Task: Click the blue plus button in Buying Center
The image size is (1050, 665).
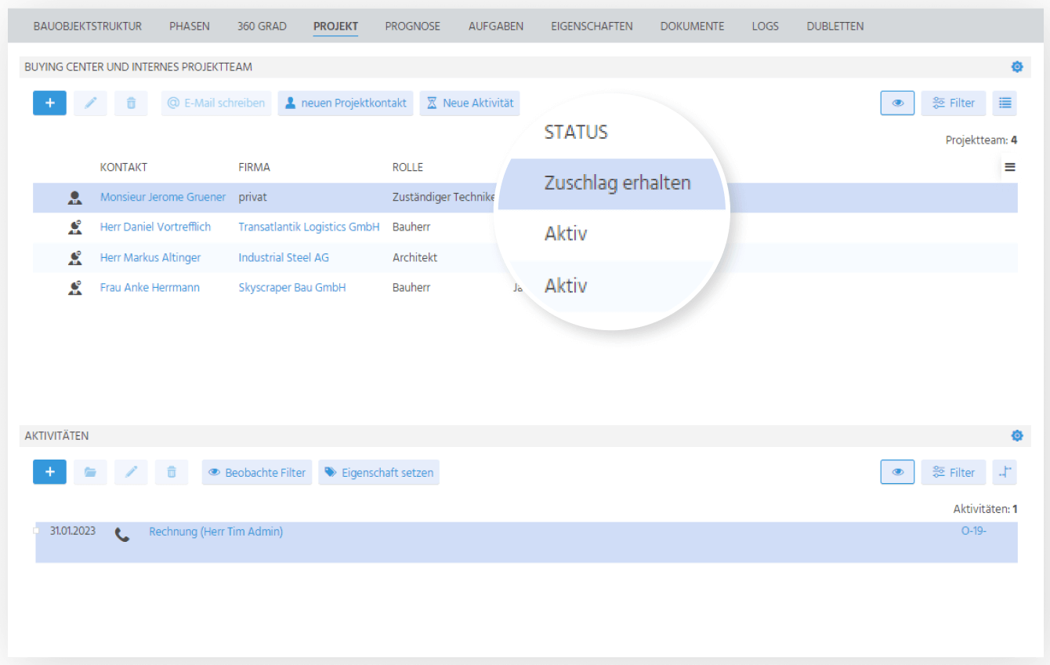Action: point(49,103)
